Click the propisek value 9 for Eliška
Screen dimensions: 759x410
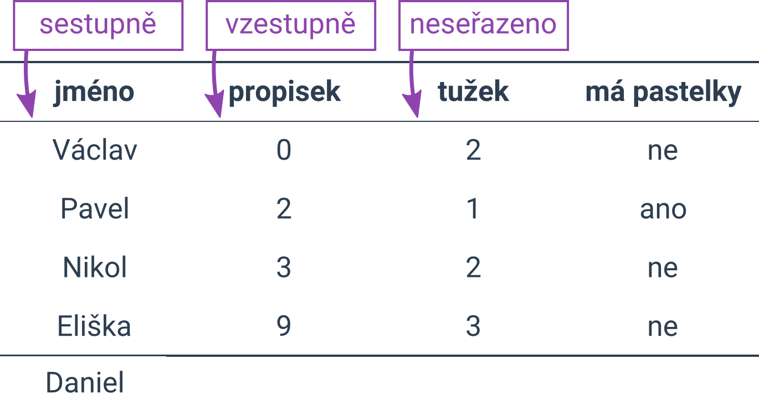(284, 326)
